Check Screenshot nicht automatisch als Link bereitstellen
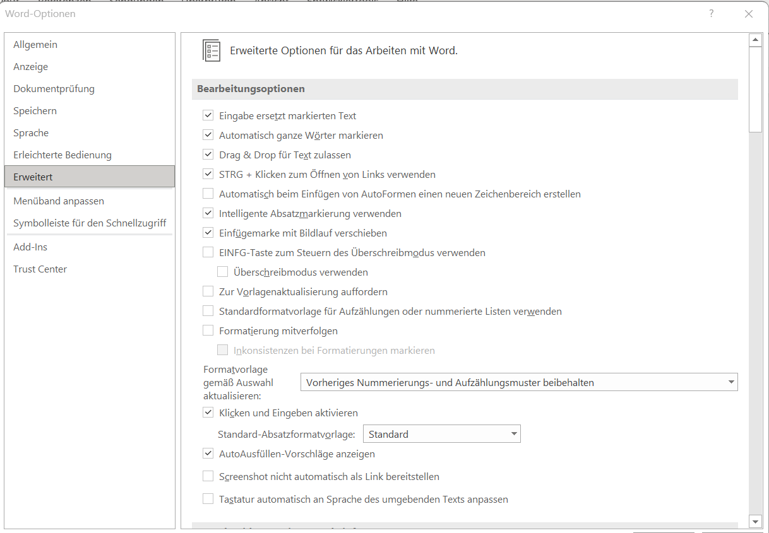Viewport: 769px width, 533px height. click(x=208, y=476)
